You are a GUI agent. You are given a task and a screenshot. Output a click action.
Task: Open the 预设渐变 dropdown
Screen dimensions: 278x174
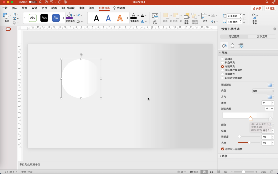[271, 85]
